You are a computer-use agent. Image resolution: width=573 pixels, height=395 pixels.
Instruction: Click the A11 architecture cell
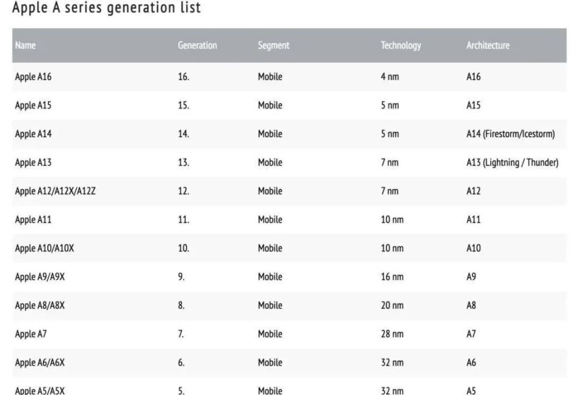(473, 220)
